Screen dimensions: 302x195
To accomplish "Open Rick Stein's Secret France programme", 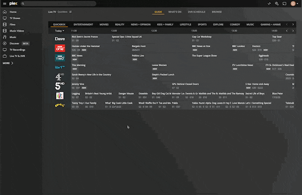I will (91, 39).
